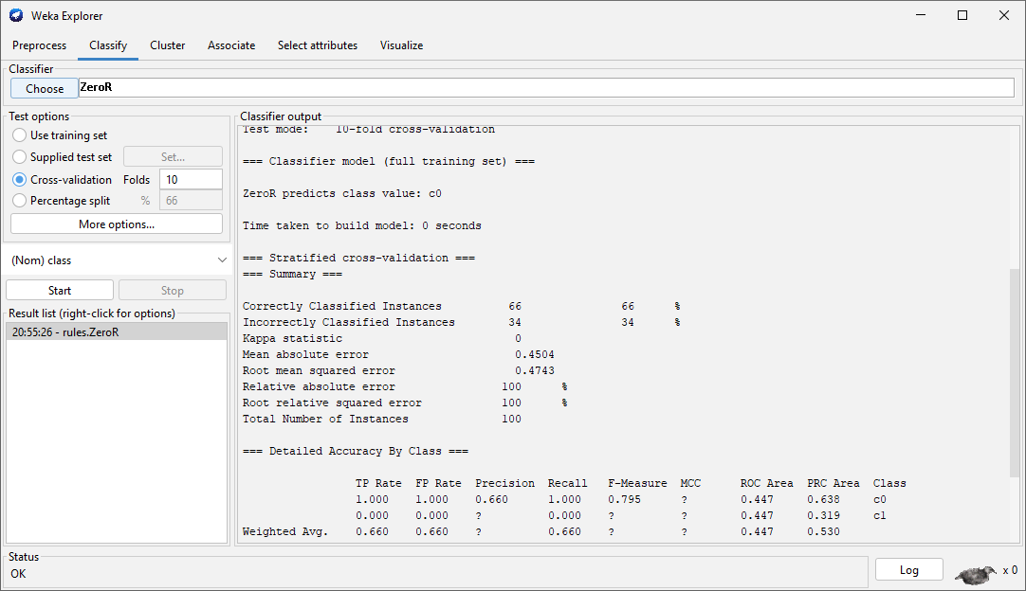
Task: Click the Folds number input field
Action: click(191, 179)
